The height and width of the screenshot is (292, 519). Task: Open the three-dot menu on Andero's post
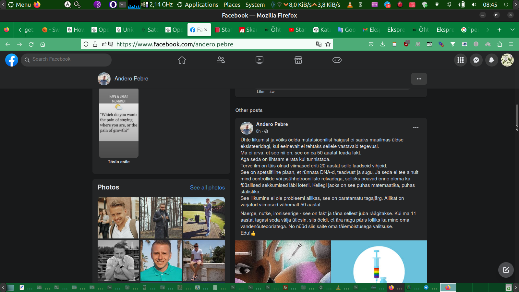[416, 128]
